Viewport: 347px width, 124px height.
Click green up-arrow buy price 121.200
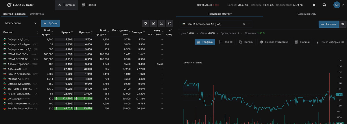[63, 99]
